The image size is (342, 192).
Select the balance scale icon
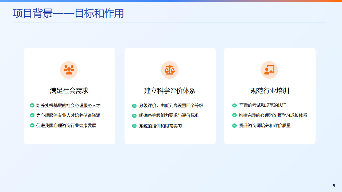[x=170, y=70]
